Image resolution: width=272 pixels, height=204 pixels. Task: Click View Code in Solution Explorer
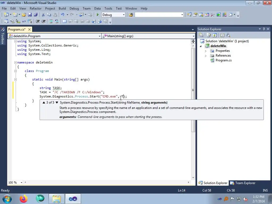[x=222, y=35]
